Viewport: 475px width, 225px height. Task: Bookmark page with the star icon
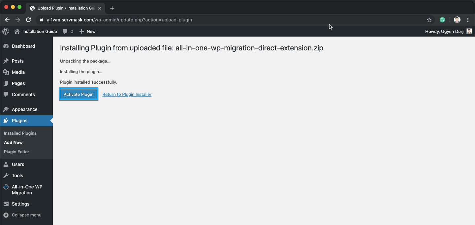[429, 20]
